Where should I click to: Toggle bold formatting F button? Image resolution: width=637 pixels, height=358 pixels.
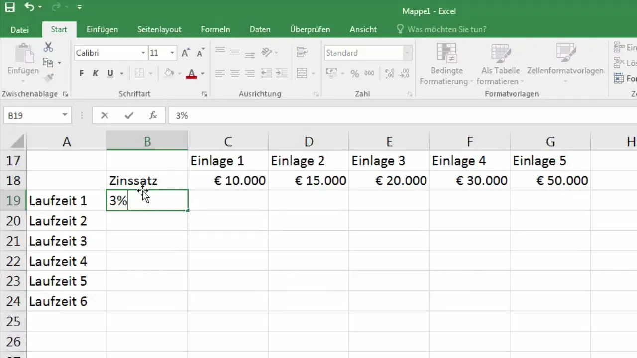(x=82, y=73)
